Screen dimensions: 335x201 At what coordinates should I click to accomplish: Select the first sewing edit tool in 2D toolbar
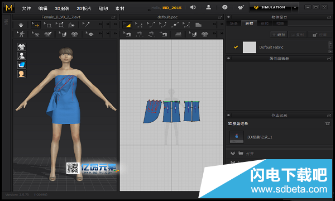point(127,34)
